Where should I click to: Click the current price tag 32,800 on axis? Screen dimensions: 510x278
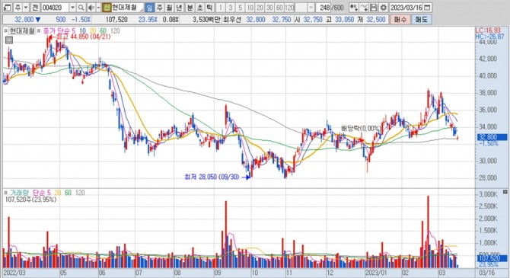click(492, 137)
